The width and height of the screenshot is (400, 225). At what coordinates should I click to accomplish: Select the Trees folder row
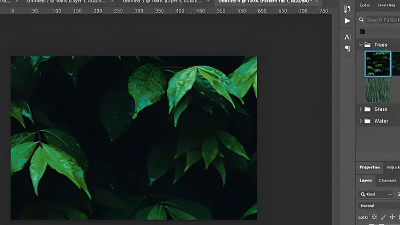coord(378,45)
